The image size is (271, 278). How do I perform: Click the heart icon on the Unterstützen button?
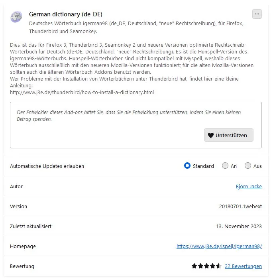[x=210, y=135]
